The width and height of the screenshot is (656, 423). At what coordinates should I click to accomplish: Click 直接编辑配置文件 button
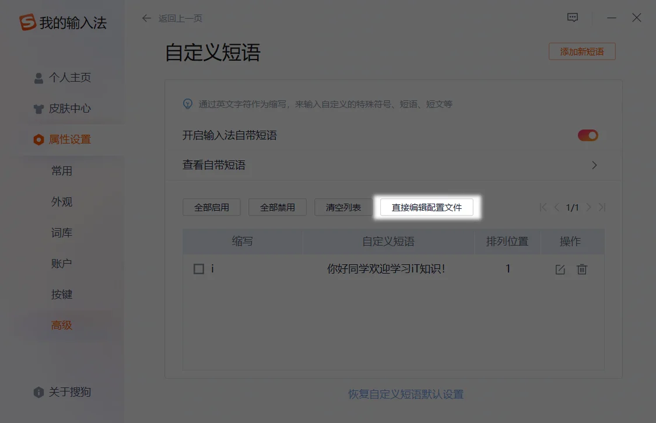(x=427, y=207)
